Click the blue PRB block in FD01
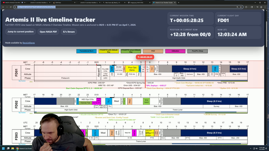The height and width of the screenshot is (151, 269). 215,69
